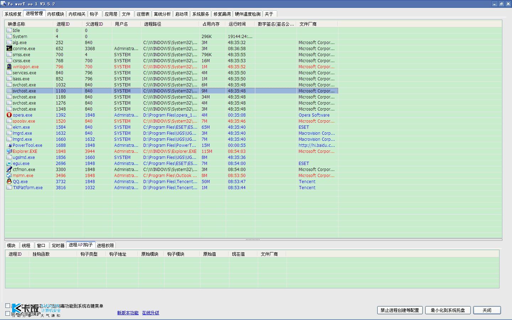The width and height of the screenshot is (512, 320).
Task: Click the services.exe window icon
Action: [9, 73]
